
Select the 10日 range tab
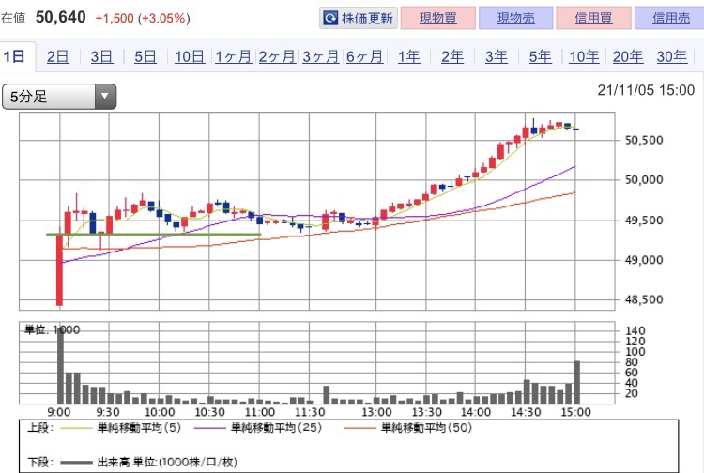pyautogui.click(x=189, y=57)
